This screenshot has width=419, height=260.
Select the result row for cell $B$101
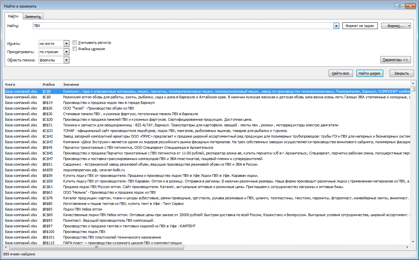coord(207,237)
